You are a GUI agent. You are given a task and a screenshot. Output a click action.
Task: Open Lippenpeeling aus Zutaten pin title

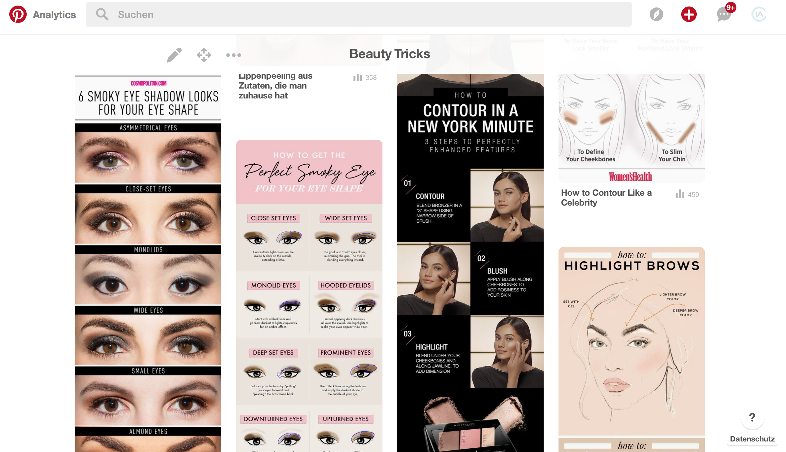275,85
